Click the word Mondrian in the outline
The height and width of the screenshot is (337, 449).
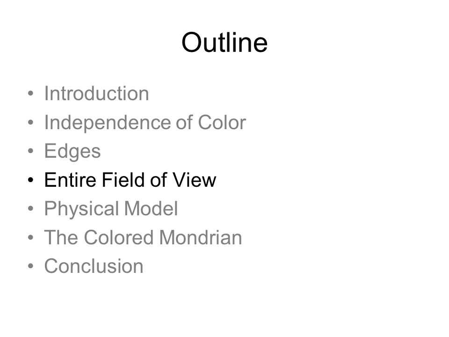click(201, 237)
